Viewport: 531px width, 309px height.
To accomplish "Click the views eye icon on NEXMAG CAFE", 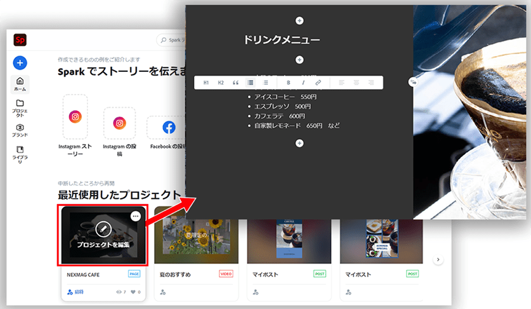I will point(119,292).
